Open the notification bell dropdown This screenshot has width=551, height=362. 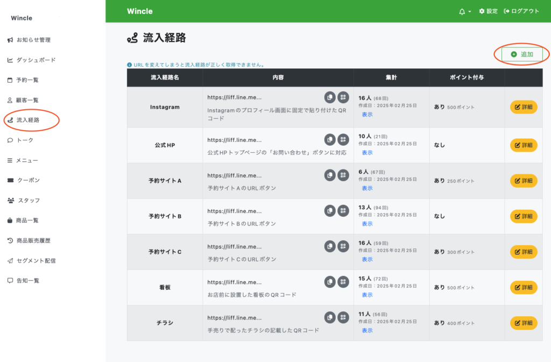(464, 11)
